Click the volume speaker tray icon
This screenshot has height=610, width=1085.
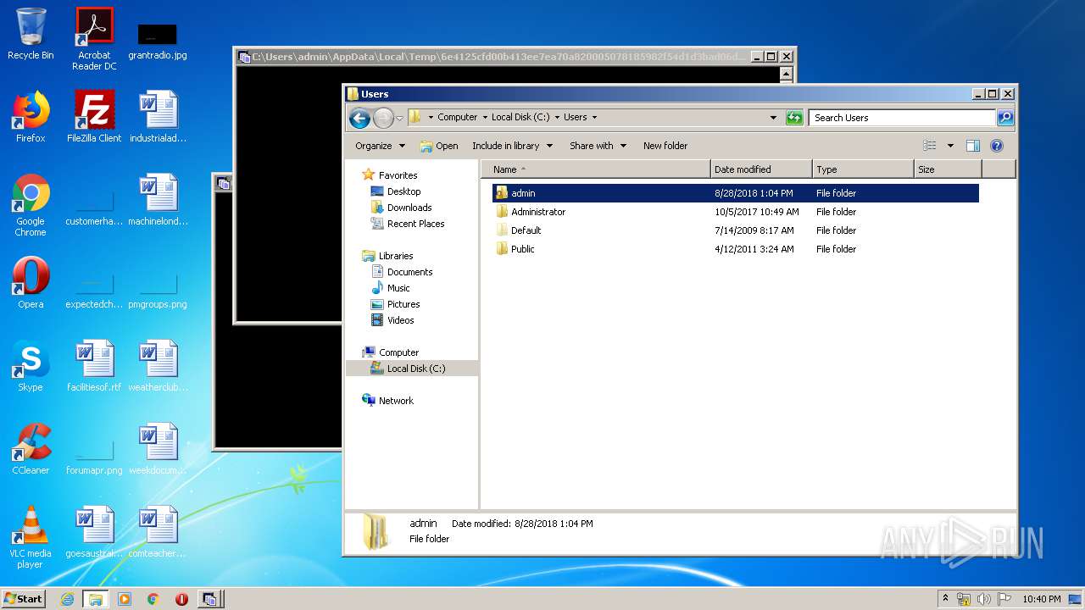point(984,599)
